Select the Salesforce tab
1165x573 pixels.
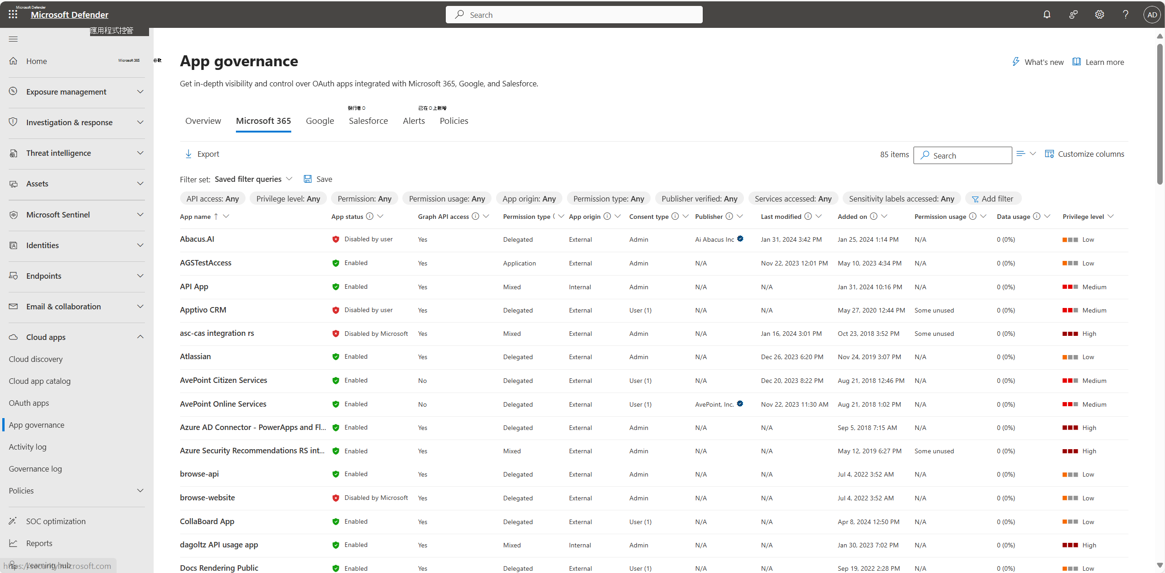coord(367,120)
